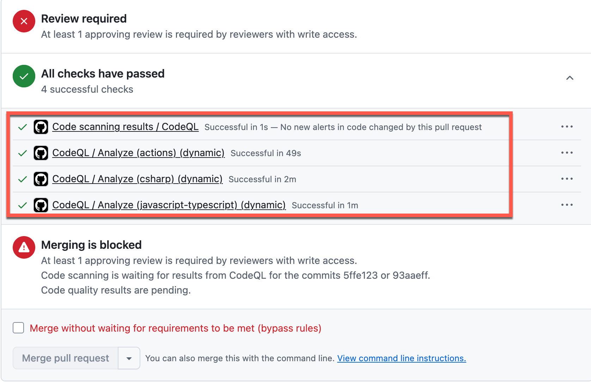Open View command line instructions link
Image resolution: width=591 pixels, height=382 pixels.
click(401, 358)
